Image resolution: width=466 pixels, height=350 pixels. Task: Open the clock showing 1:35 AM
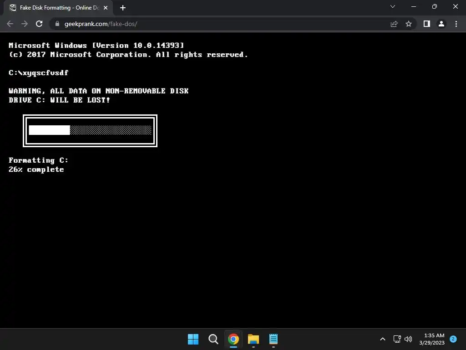tap(432, 339)
